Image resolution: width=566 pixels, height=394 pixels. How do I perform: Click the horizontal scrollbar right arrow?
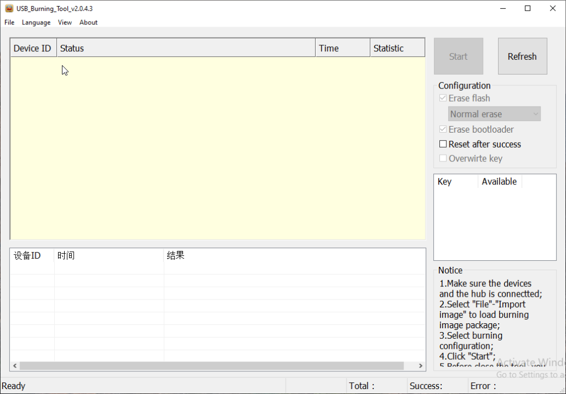421,366
